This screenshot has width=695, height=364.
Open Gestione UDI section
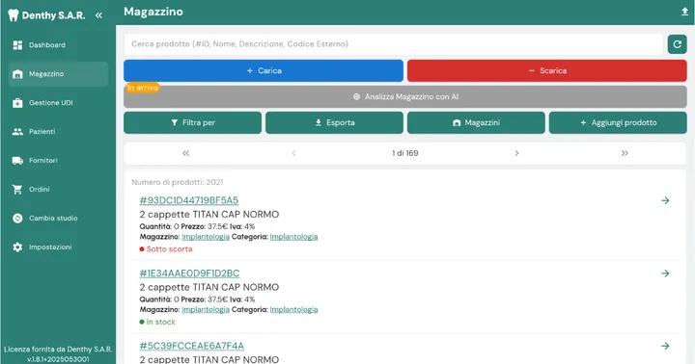coord(59,103)
